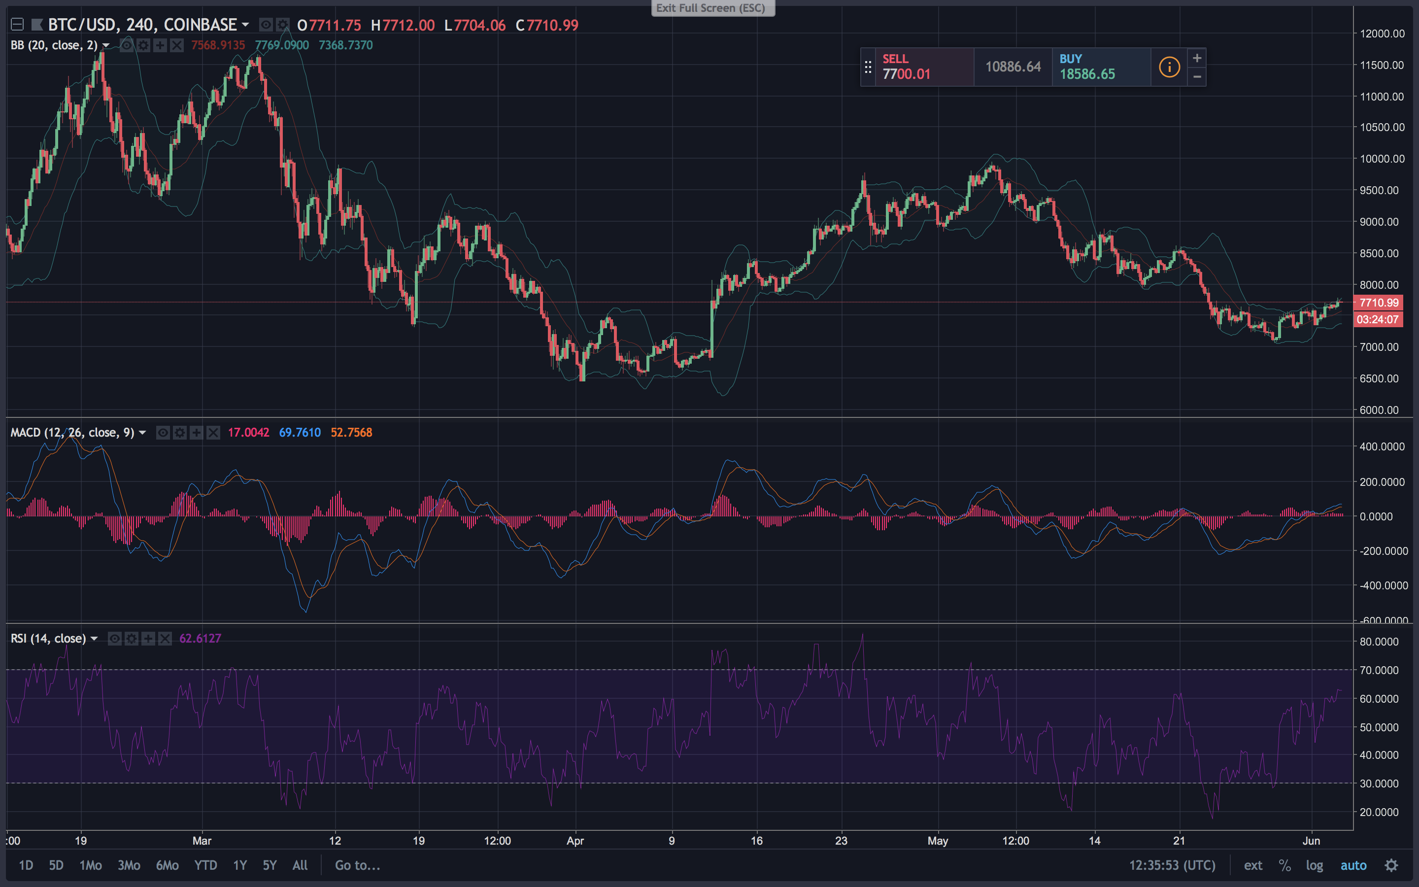Toggle the auto scale option
1419x887 pixels.
[1353, 865]
